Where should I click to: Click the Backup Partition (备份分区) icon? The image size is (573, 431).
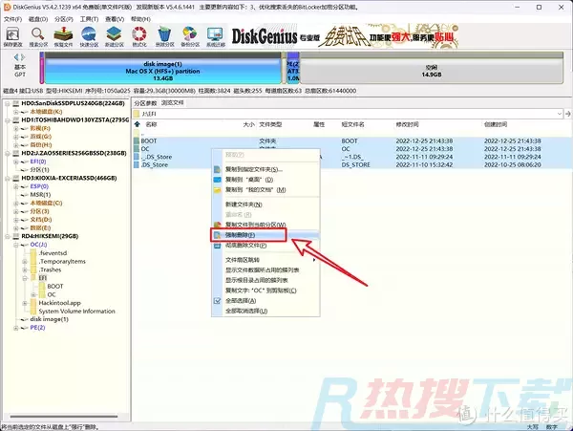pyautogui.click(x=190, y=34)
